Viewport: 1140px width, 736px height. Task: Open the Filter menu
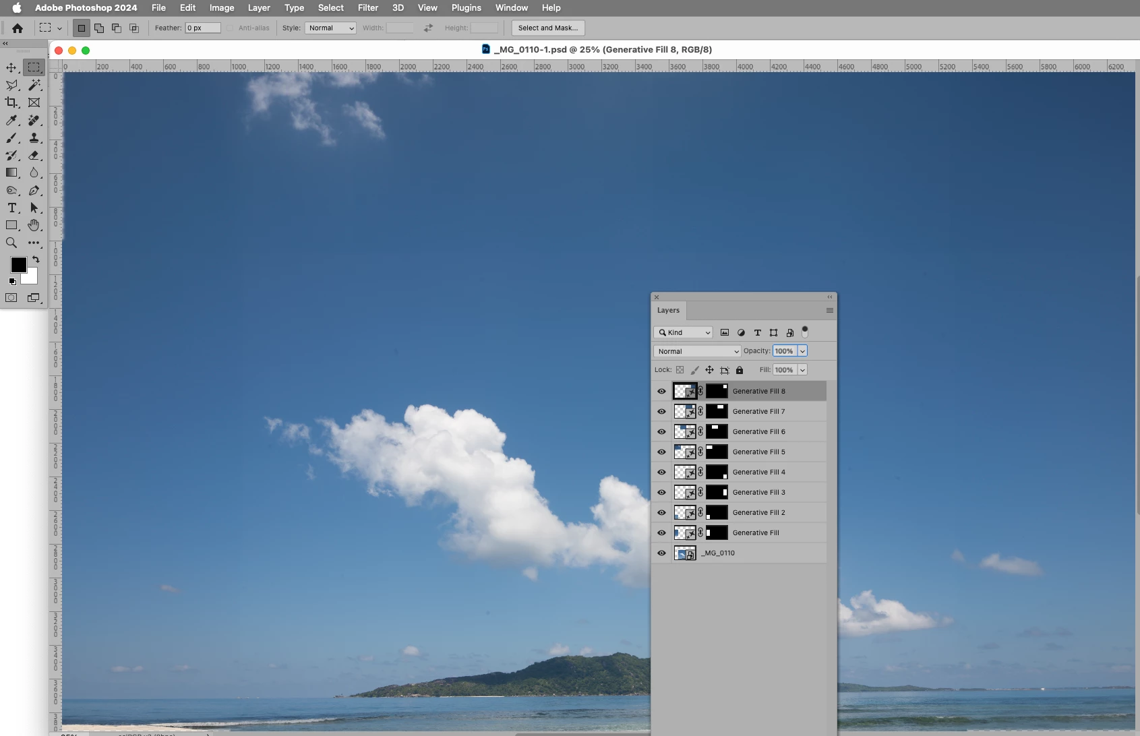coord(368,7)
